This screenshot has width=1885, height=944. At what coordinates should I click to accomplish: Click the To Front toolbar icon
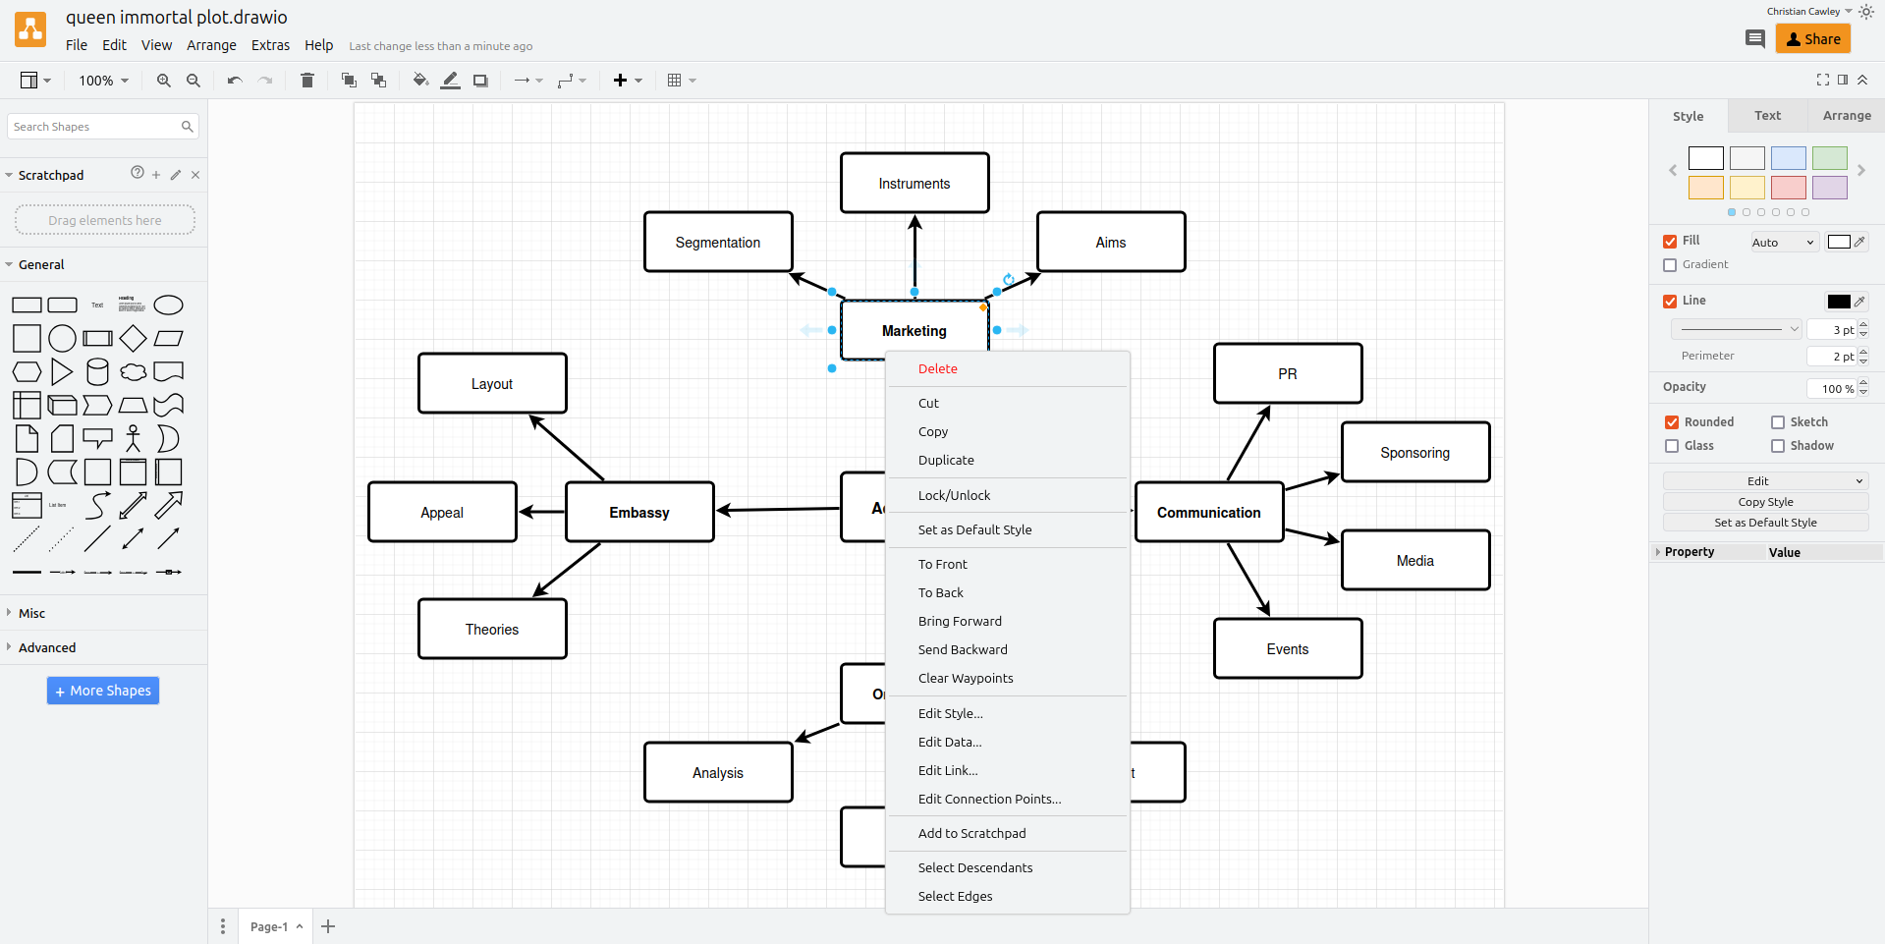click(348, 81)
